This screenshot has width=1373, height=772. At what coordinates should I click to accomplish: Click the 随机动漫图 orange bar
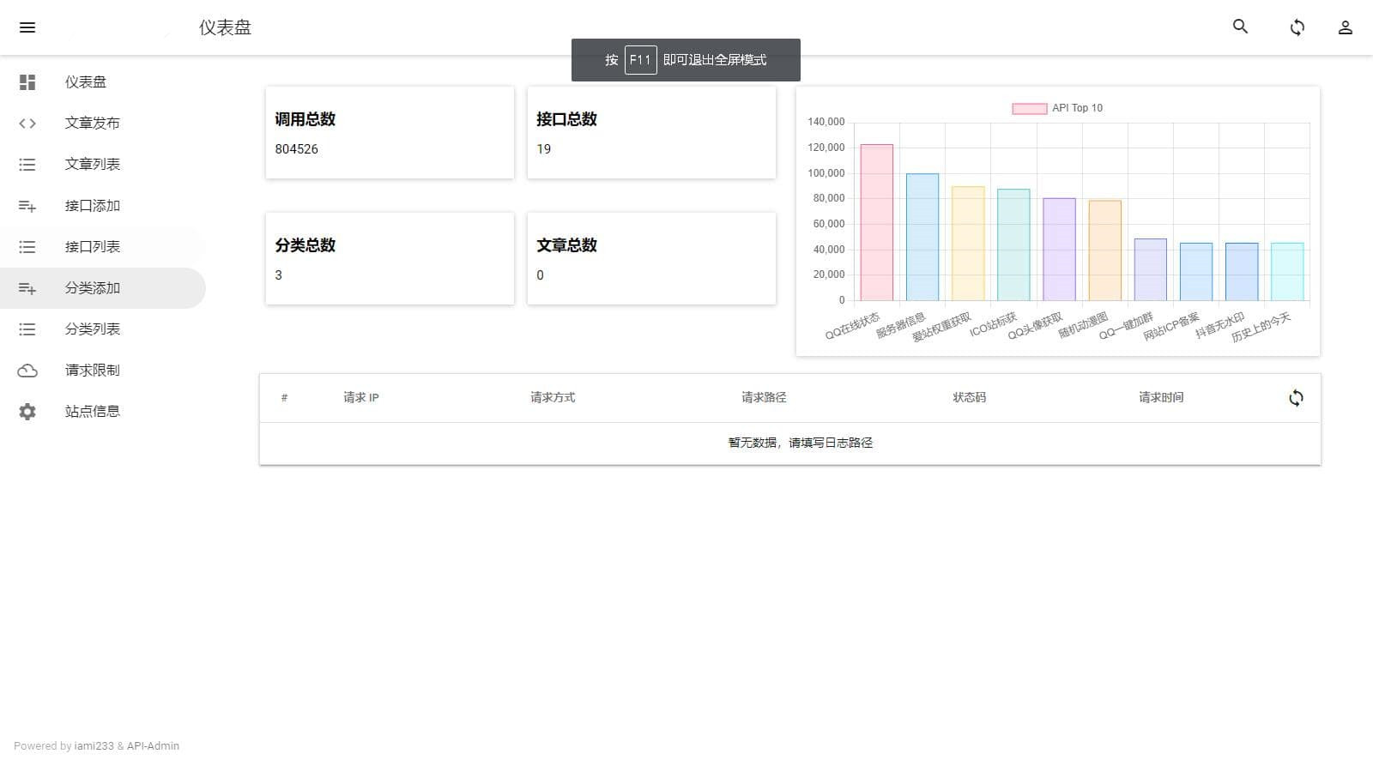click(x=1104, y=250)
